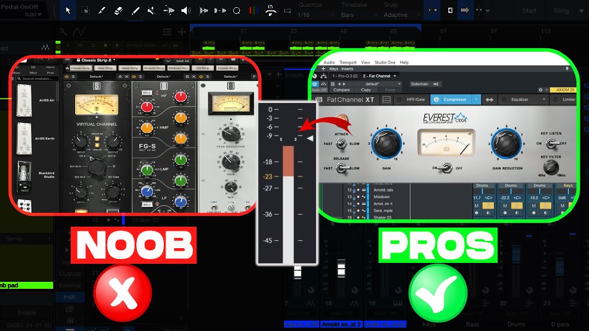
Task: Toggle power on Virtual Channel module
Action: pyautogui.click(x=67, y=76)
